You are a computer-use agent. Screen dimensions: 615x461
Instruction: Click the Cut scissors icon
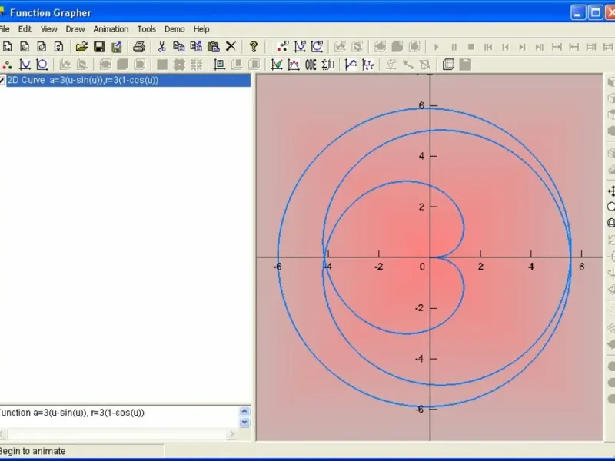[162, 47]
